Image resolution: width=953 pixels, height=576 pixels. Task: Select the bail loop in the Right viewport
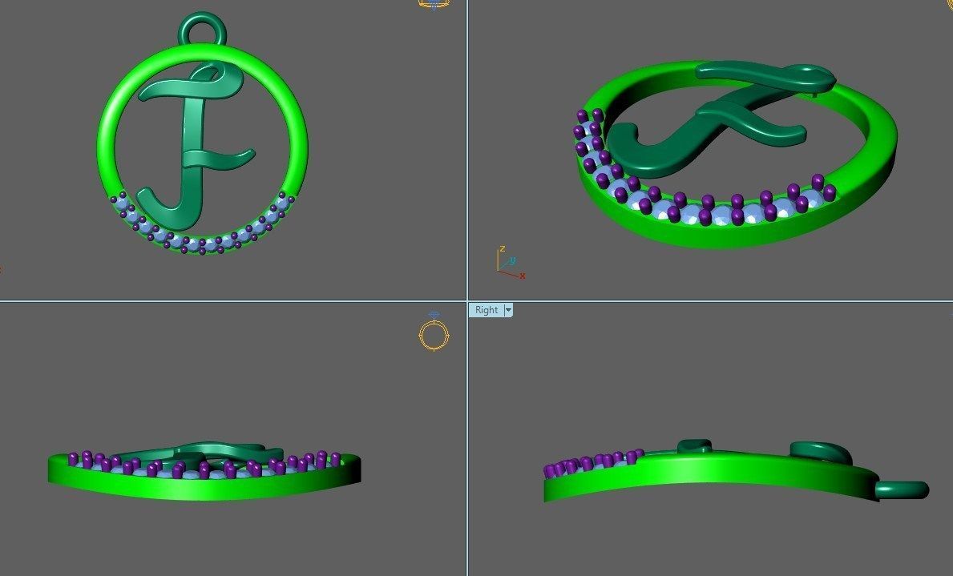(902, 489)
